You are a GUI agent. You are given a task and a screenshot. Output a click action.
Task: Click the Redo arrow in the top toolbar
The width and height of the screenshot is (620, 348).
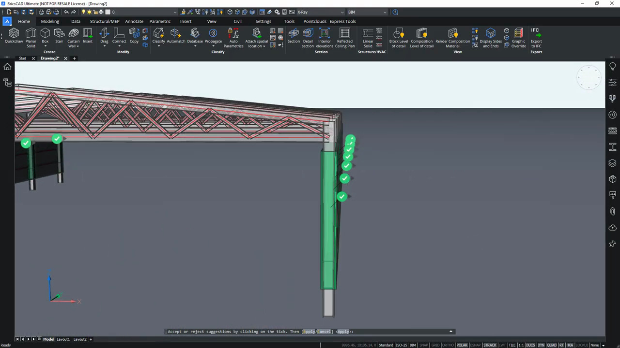click(74, 12)
